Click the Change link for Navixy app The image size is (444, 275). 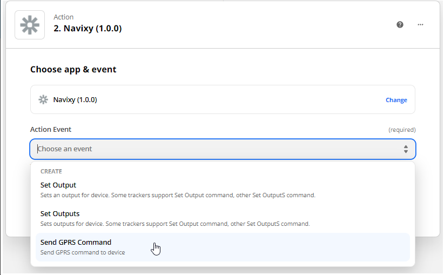point(396,100)
